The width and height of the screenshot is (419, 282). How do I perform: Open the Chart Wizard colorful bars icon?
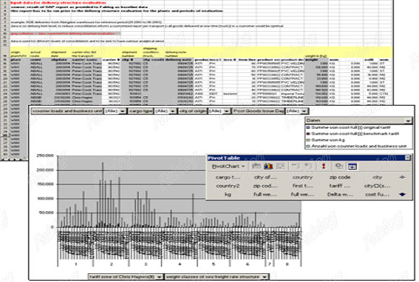point(268,166)
